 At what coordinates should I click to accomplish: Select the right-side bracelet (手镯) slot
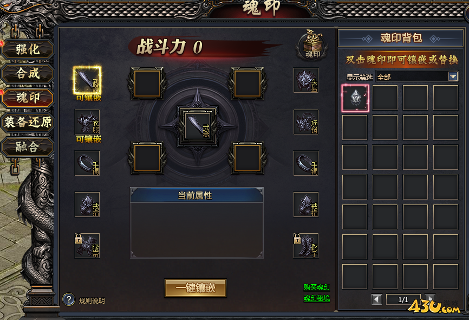tap(305, 163)
